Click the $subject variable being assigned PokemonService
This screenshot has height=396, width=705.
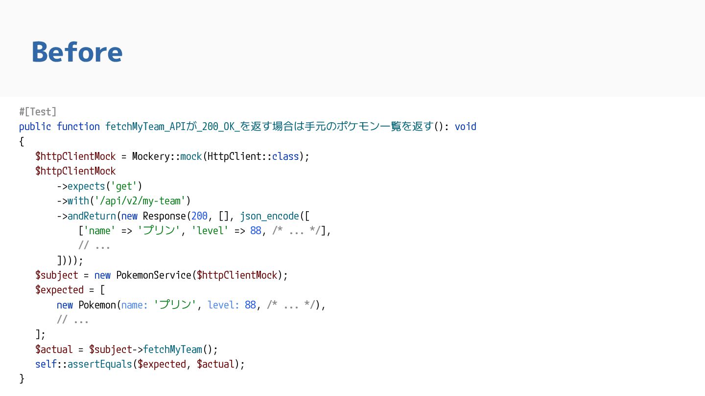click(x=56, y=275)
